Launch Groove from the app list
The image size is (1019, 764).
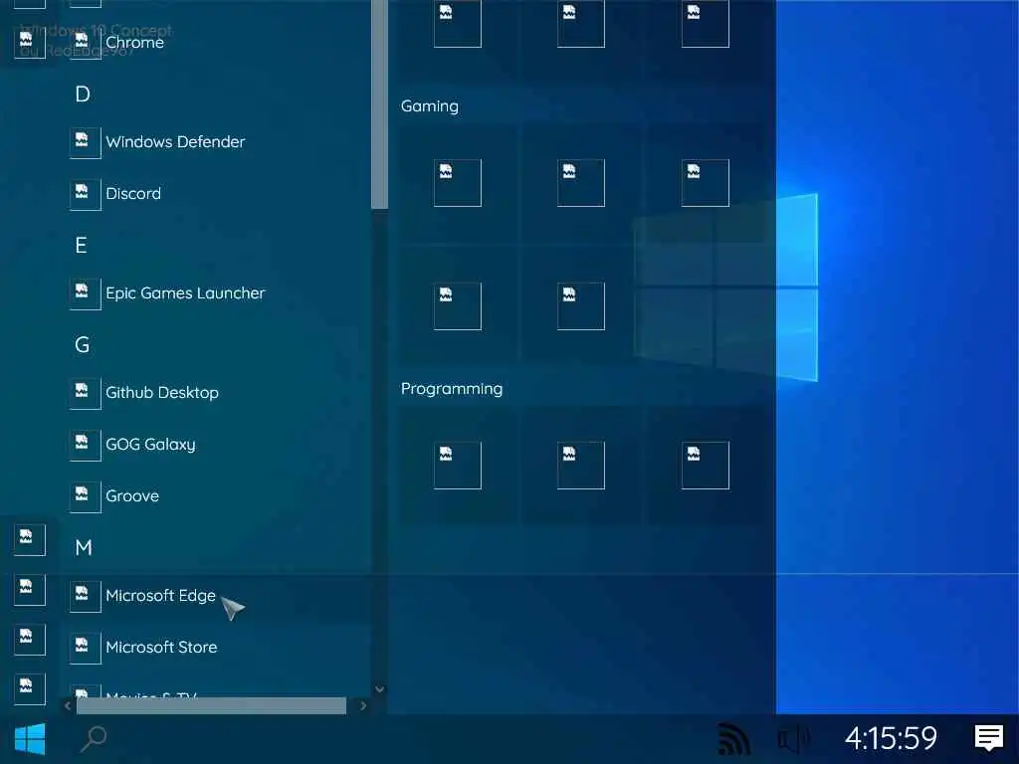point(215,496)
